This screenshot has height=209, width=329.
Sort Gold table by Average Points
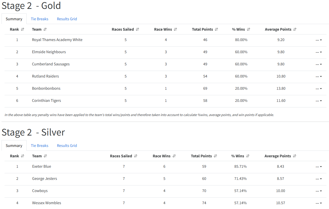[x=295, y=29]
